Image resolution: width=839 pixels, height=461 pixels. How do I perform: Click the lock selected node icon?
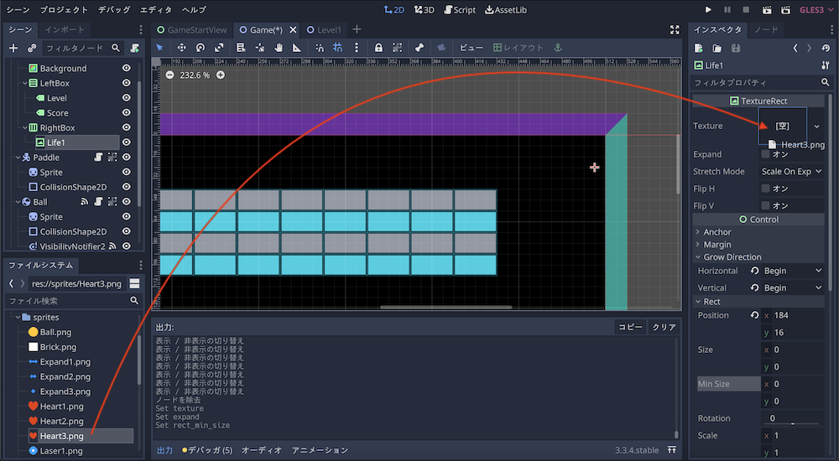(378, 48)
